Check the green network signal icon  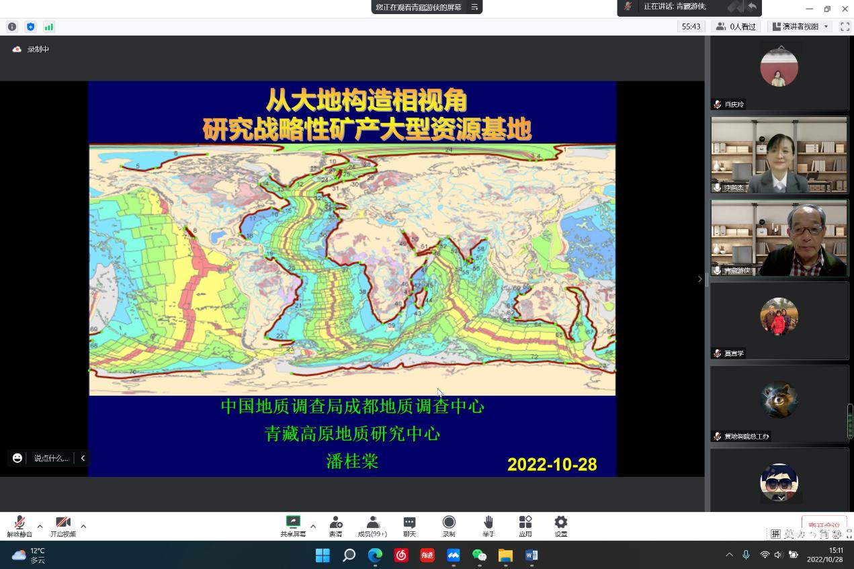coord(48,27)
